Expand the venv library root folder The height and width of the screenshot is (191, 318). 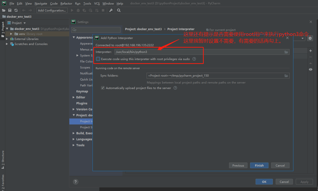click(x=11, y=34)
